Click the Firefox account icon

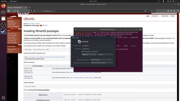point(174,11)
